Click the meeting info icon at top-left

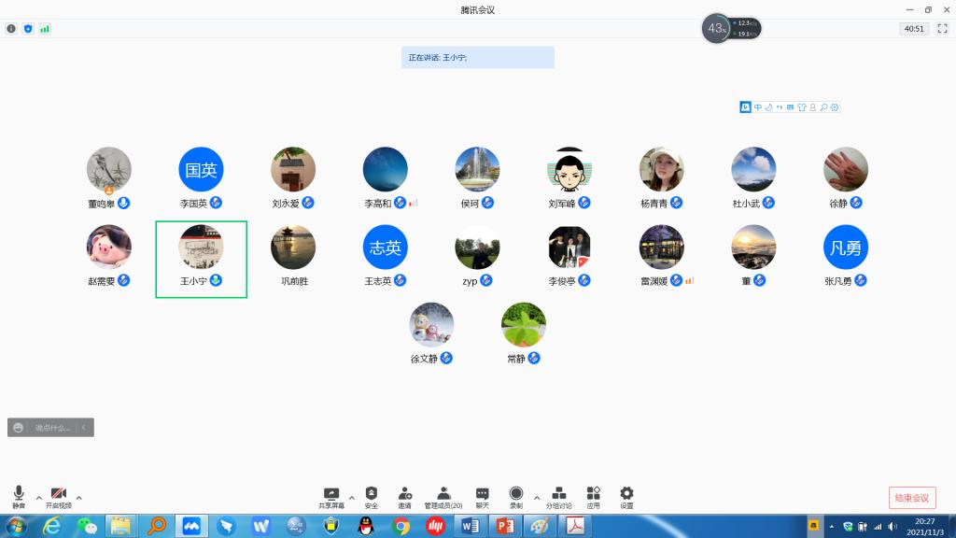pyautogui.click(x=11, y=29)
